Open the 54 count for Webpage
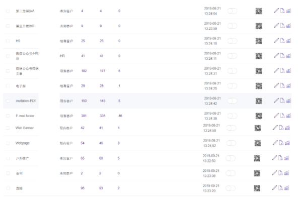The height and width of the screenshot is (198, 302). pos(83,143)
